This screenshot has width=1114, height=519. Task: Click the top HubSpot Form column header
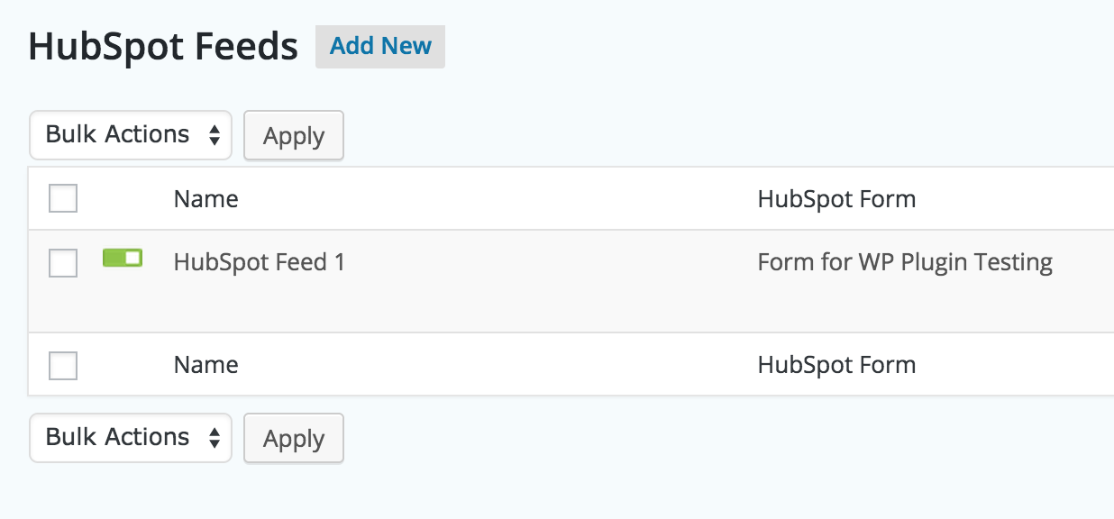[836, 199]
